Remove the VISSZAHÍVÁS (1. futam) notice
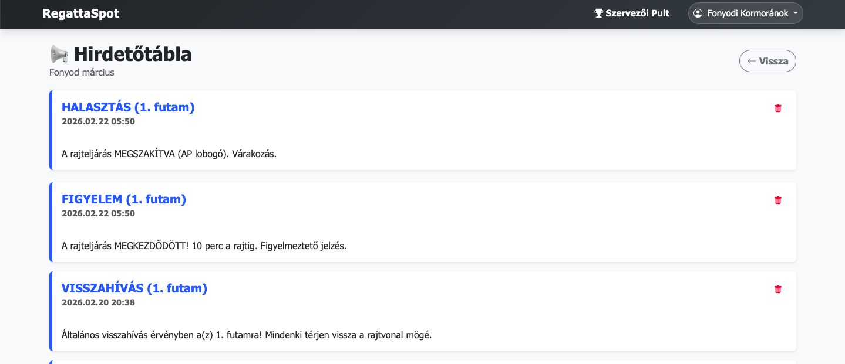 [778, 290]
